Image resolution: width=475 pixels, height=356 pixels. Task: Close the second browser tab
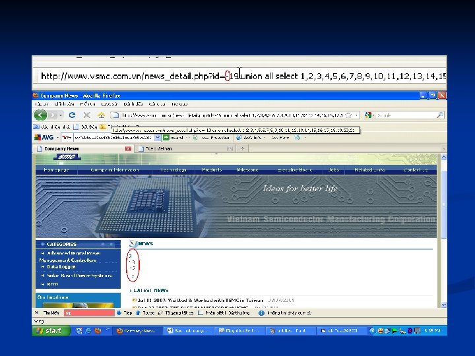point(230,148)
